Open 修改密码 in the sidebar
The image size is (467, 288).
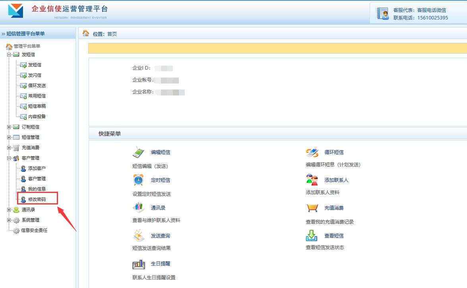(37, 199)
